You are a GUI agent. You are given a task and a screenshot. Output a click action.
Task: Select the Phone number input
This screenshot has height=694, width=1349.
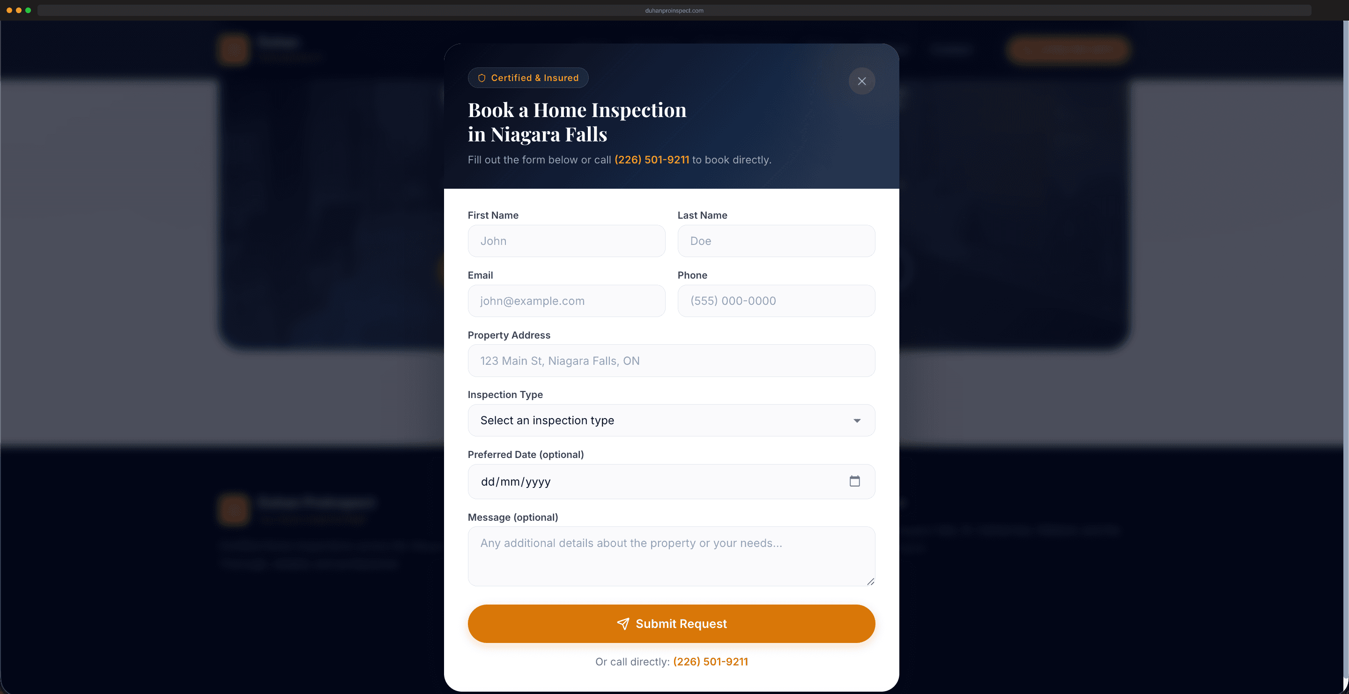click(x=776, y=301)
